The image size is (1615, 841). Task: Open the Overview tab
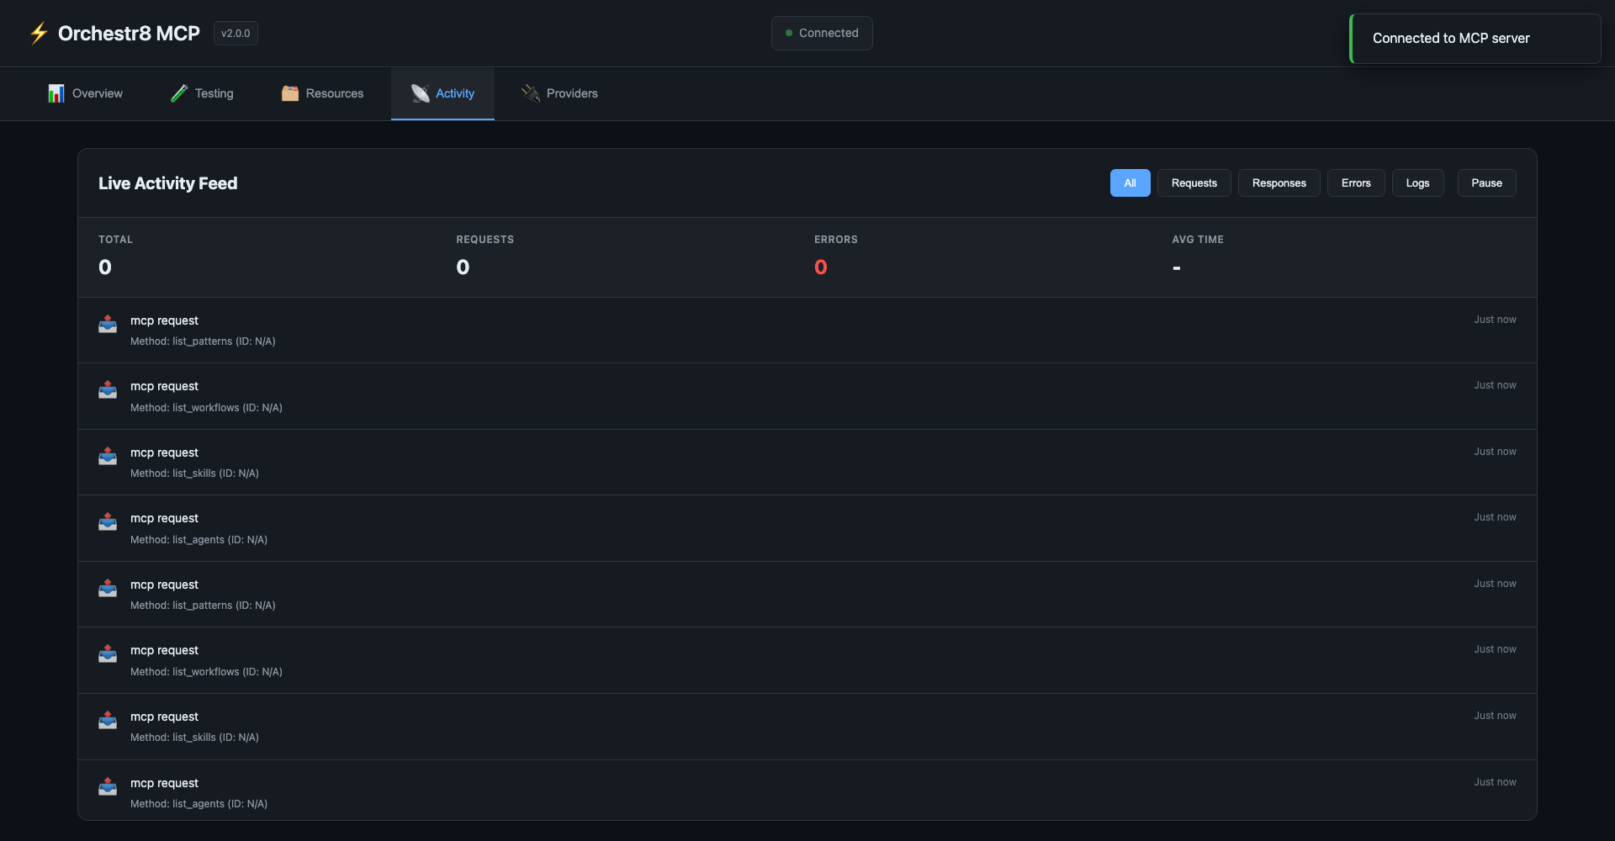(85, 93)
